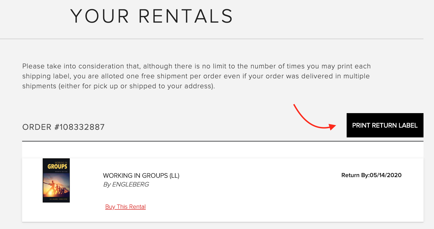The image size is (434, 229).
Task: Click the dark gray divider below the order number
Action: (x=223, y=141)
